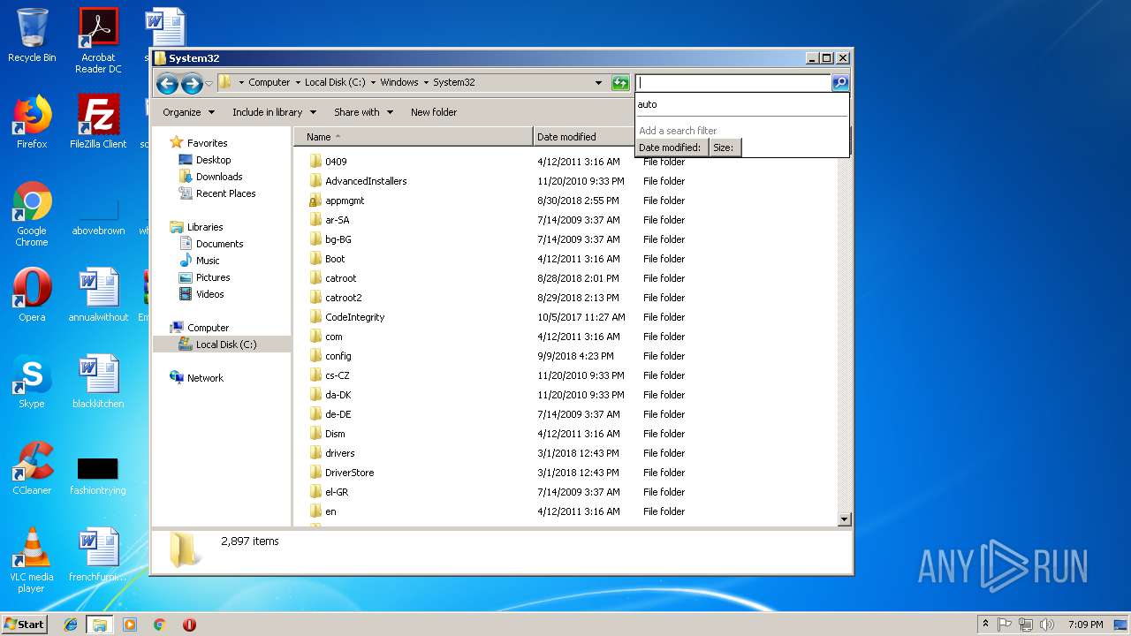Create a New folder

coord(434,112)
